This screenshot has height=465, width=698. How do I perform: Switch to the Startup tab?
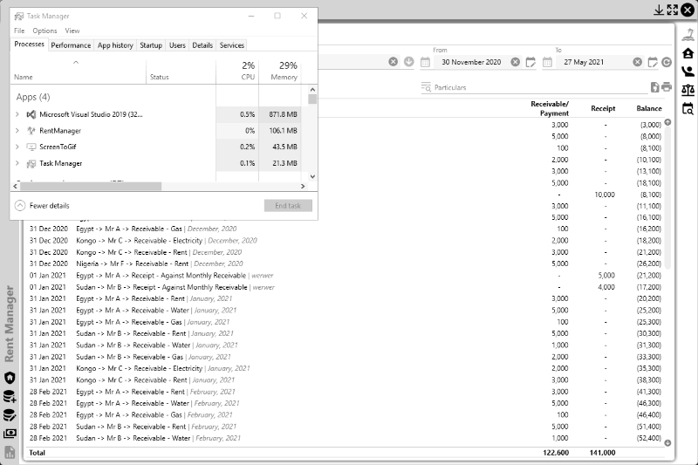coord(151,45)
